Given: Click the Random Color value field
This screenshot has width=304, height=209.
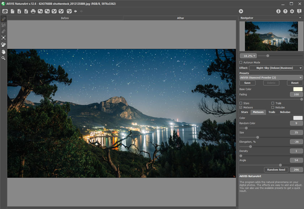Looking at the screenshot, I should pyautogui.click(x=296, y=123).
